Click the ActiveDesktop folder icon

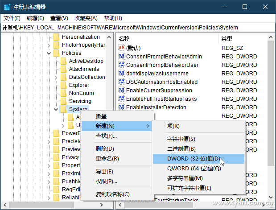click(63, 61)
